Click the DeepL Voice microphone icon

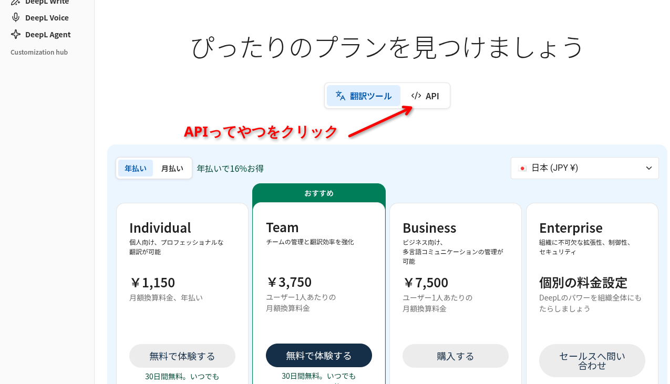[16, 17]
